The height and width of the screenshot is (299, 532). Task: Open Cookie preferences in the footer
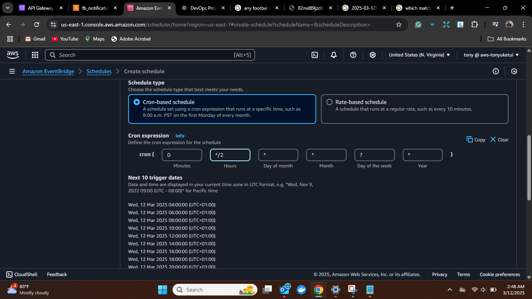(x=500, y=274)
